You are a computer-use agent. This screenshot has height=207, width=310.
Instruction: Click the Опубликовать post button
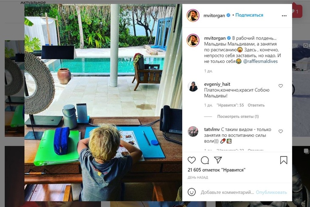(271, 192)
